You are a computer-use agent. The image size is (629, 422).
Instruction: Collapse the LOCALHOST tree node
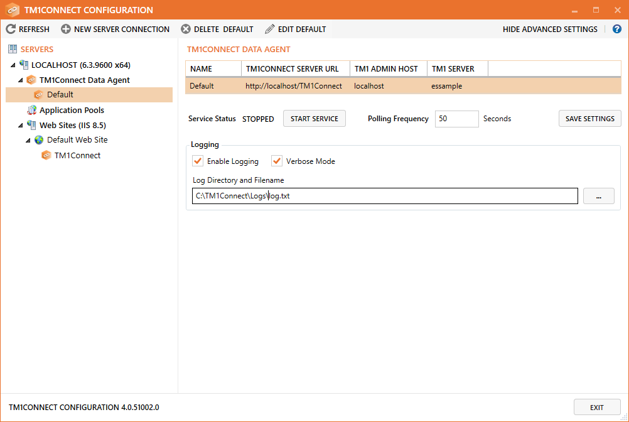[13, 65]
